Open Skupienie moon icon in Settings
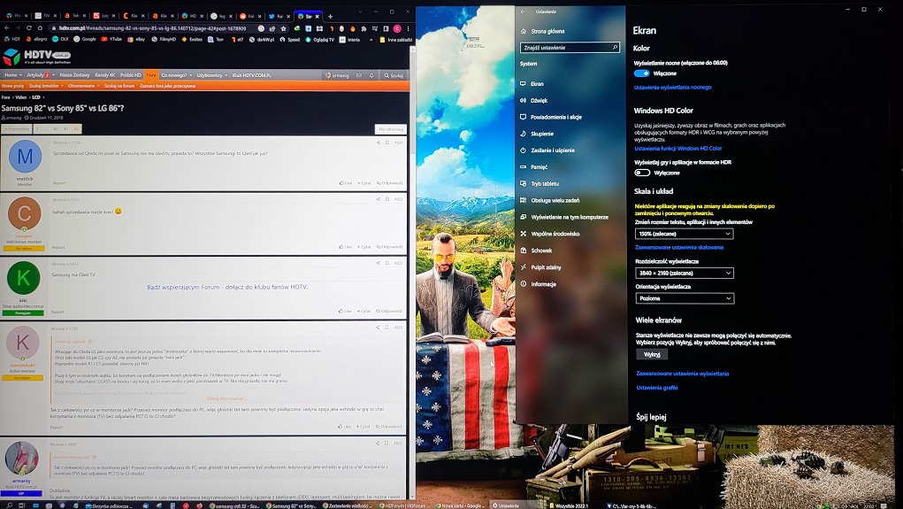The height and width of the screenshot is (509, 903). [x=523, y=134]
